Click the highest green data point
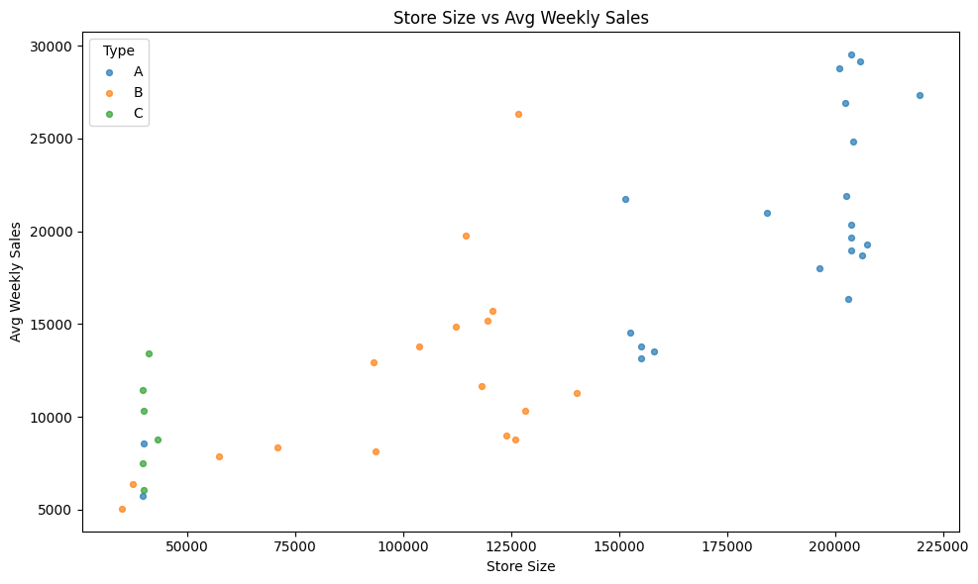Screen dimensions: 978x584 149,353
